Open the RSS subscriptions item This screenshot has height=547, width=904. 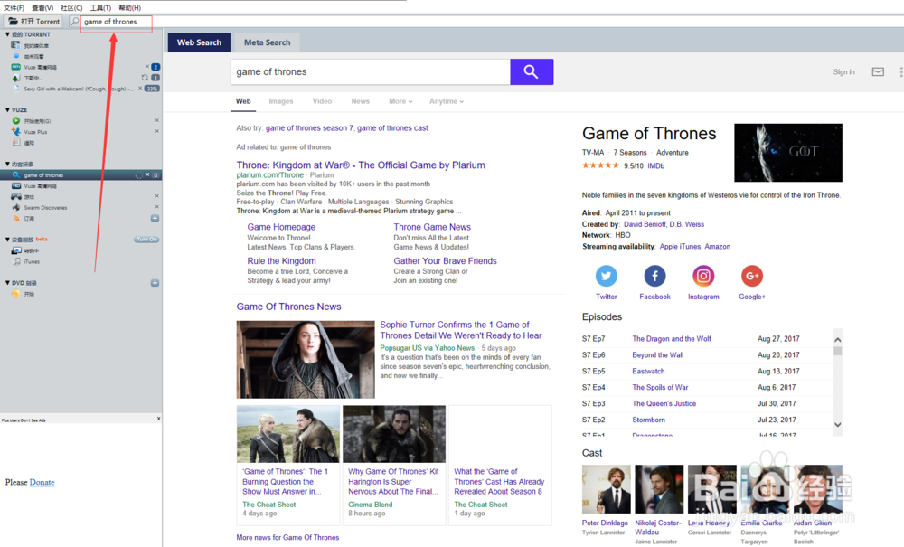pyautogui.click(x=24, y=219)
